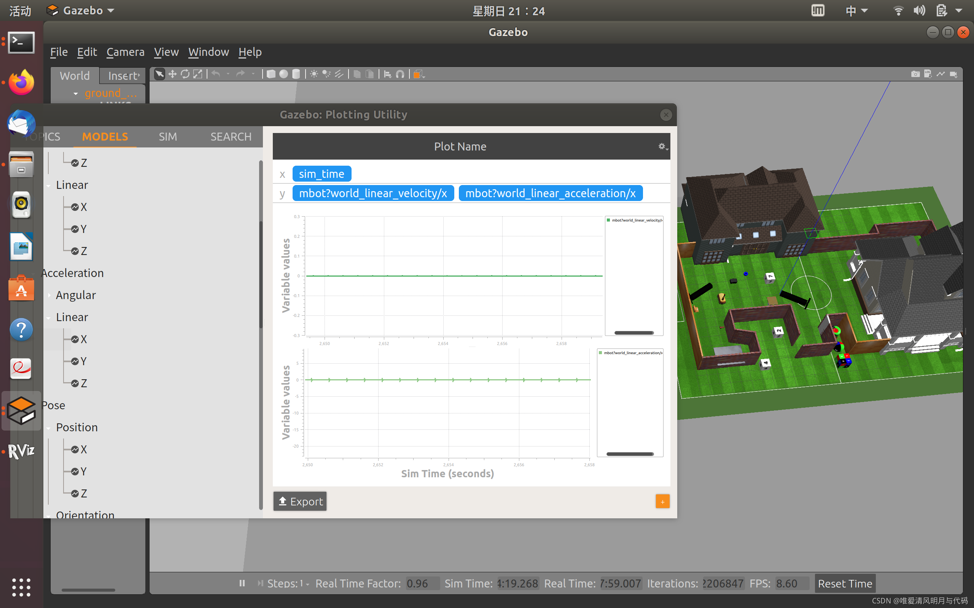Open the World tab
This screenshot has width=974, height=608.
pos(75,76)
